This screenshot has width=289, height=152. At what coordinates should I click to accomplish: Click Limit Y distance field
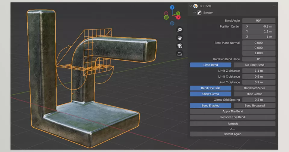point(259,82)
